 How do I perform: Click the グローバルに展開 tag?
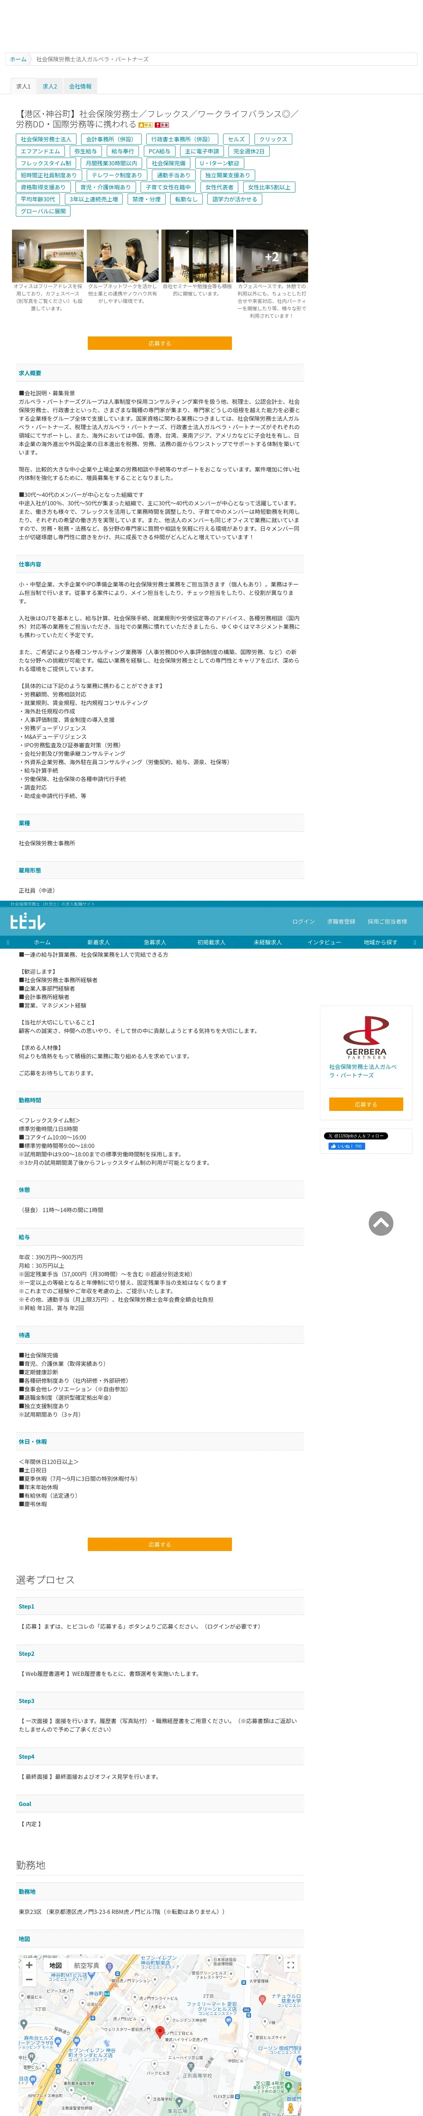[x=43, y=211]
